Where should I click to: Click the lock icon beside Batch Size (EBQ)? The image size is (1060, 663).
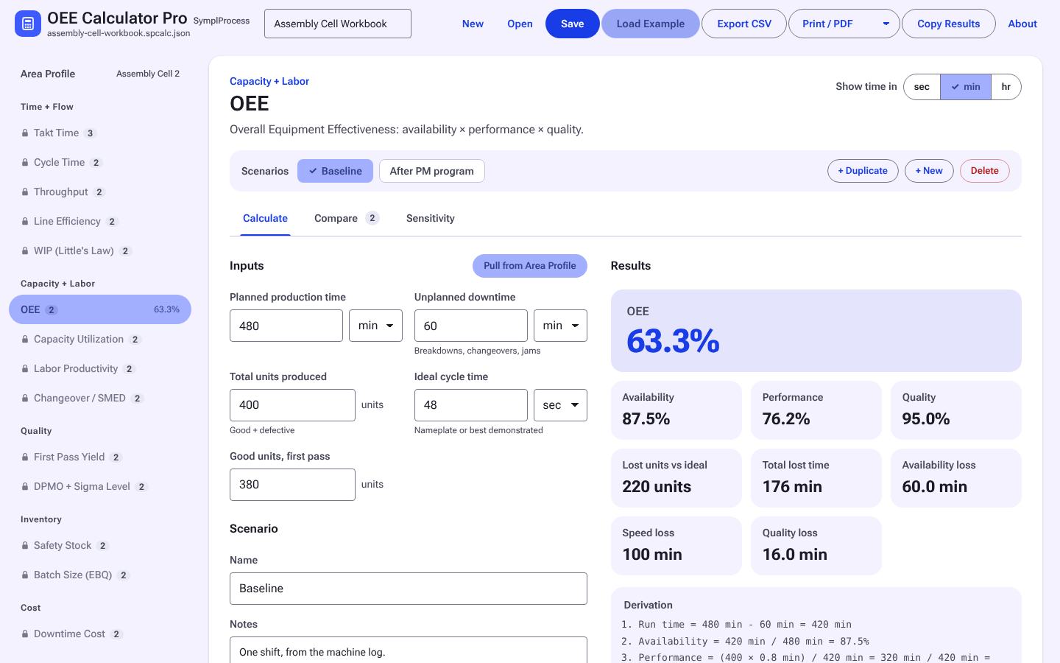[25, 575]
